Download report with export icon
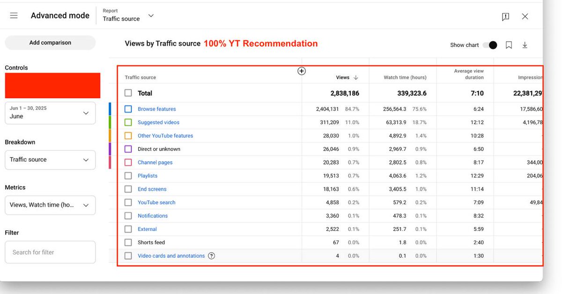 525,45
